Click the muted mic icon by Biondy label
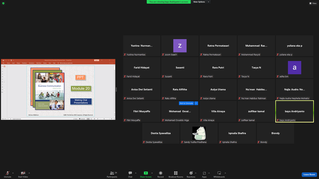This screenshot has height=179, width=319. pos(258,142)
